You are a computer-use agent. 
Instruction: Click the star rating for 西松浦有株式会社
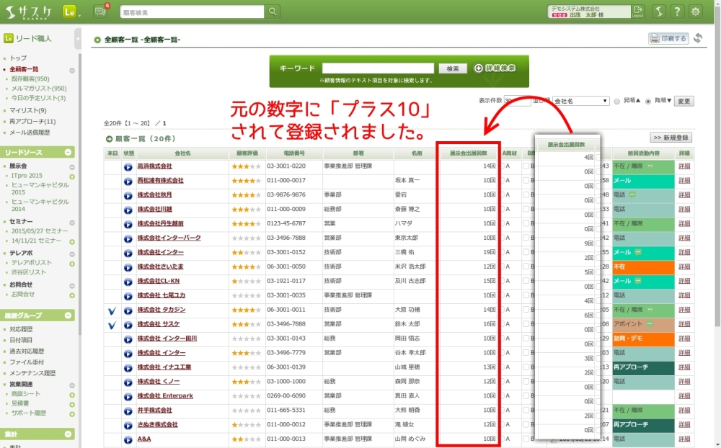pos(246,181)
